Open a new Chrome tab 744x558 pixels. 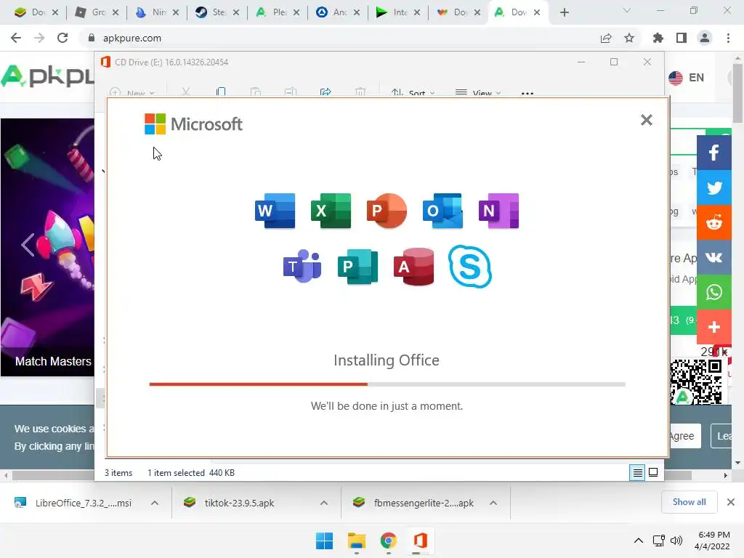(564, 13)
